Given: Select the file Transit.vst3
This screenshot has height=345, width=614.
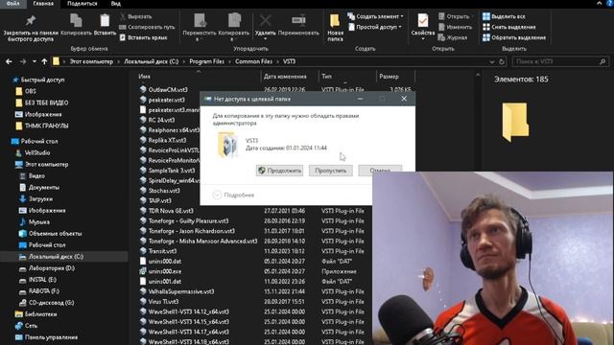Looking at the screenshot, I should [162, 251].
